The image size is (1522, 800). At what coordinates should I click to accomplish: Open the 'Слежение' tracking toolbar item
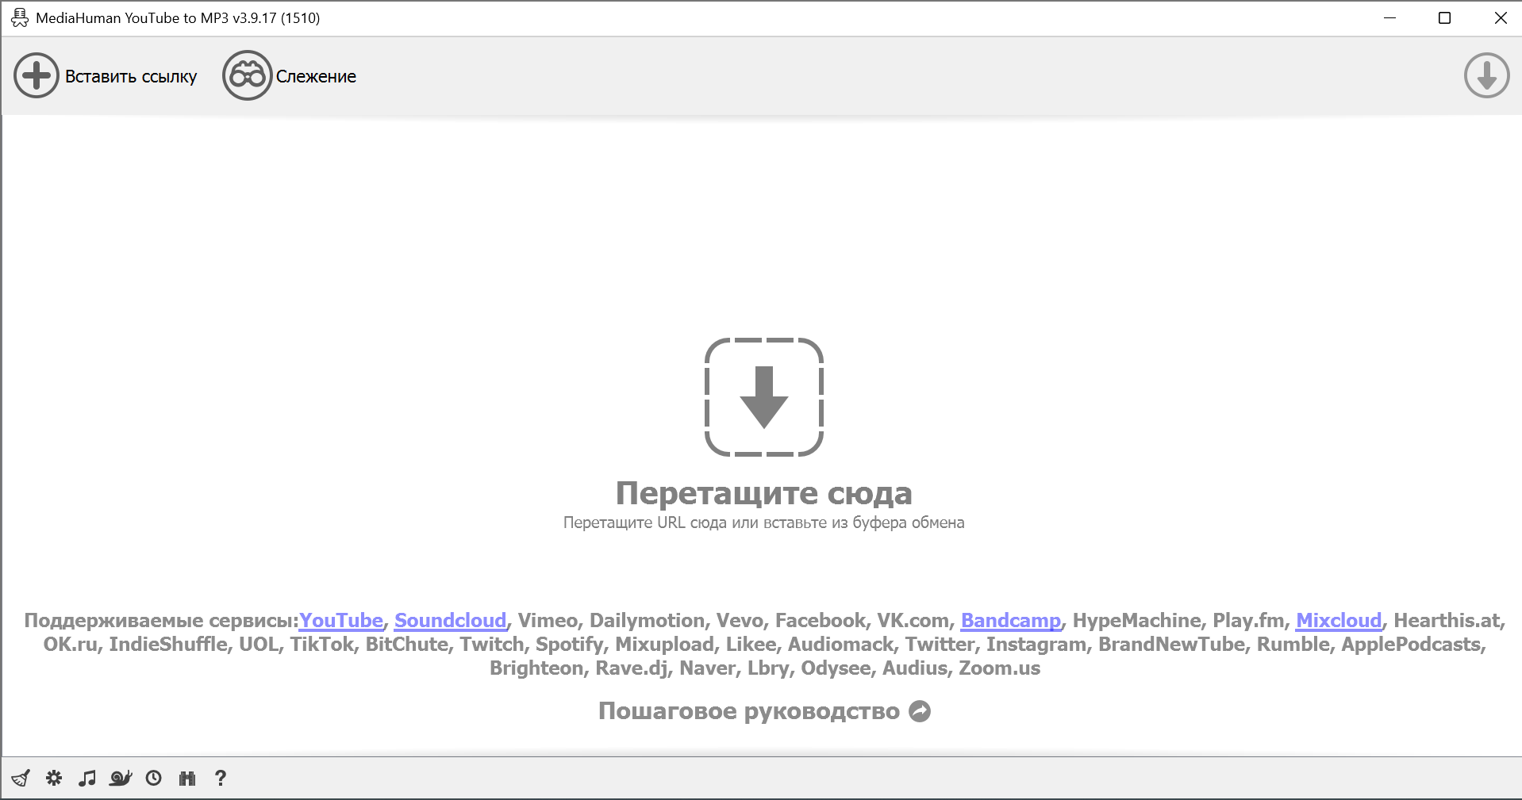pyautogui.click(x=290, y=76)
